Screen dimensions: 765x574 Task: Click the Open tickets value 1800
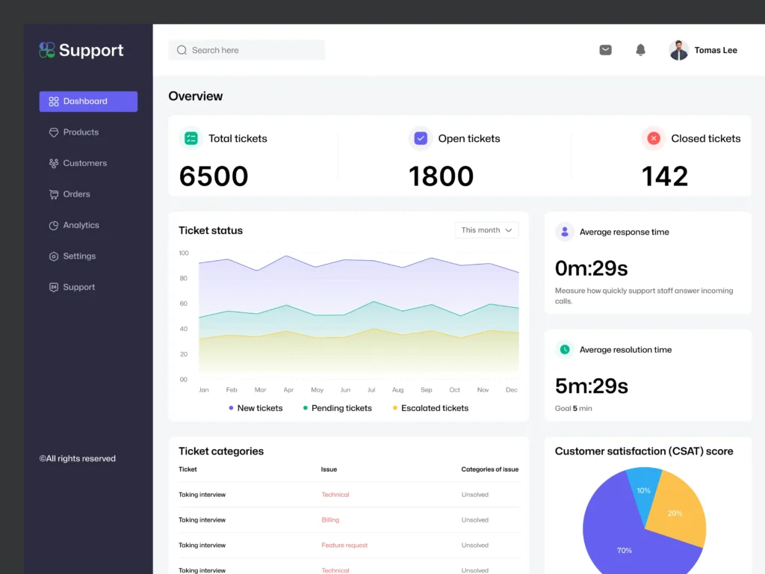coord(441,176)
